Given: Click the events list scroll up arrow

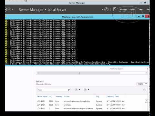Looking at the screenshot, I should pos(146,101).
